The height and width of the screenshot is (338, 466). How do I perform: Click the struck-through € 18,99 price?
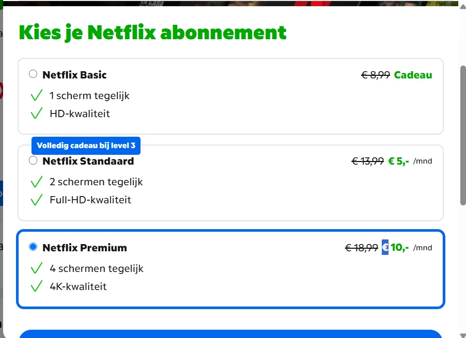(x=361, y=248)
